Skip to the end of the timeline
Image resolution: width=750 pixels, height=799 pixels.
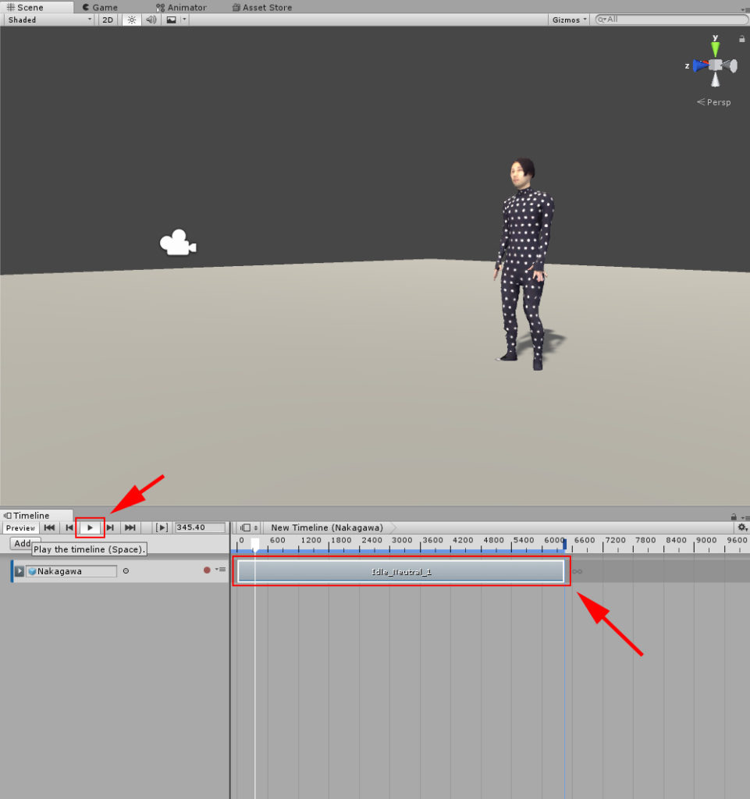130,527
